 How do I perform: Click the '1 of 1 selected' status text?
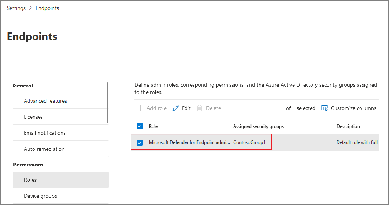click(x=298, y=108)
